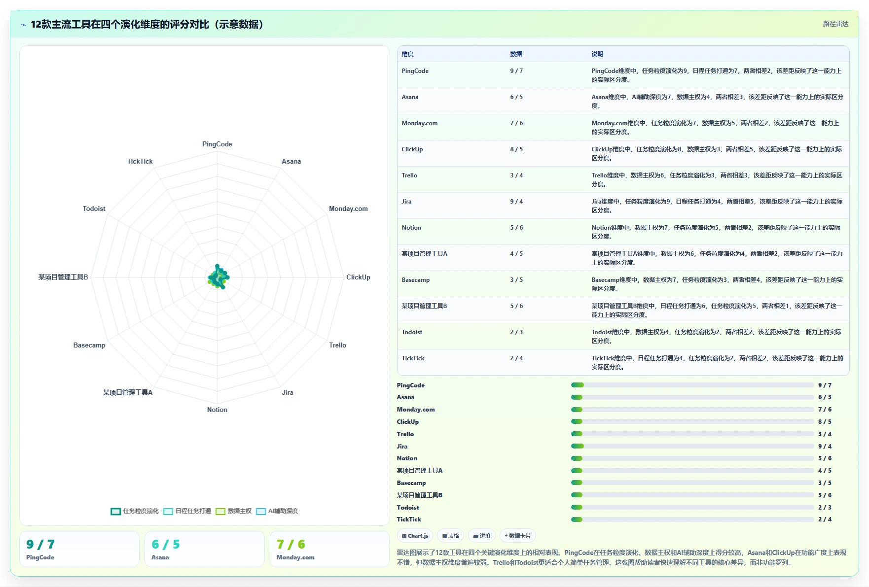869x587 pixels.
Task: Click the 某项目管理工具A progress bar
Action: click(692, 471)
